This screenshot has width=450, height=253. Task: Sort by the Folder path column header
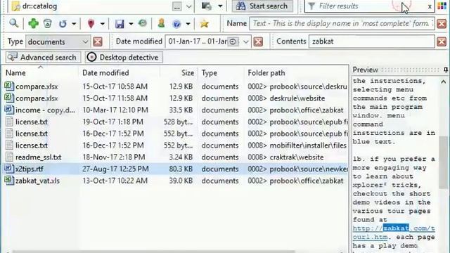pos(266,73)
